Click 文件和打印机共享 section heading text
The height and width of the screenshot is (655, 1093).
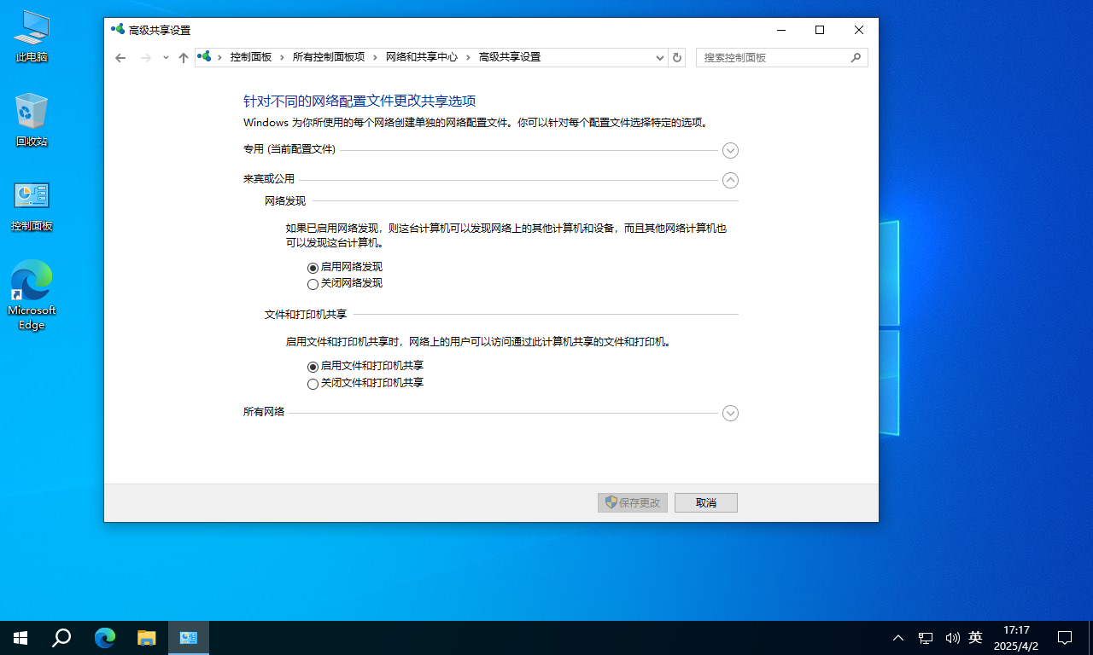pos(306,315)
